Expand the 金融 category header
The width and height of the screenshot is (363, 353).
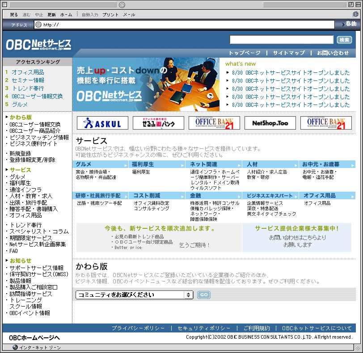click(213, 195)
